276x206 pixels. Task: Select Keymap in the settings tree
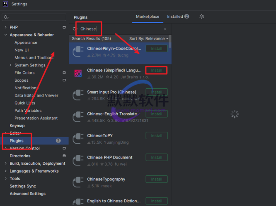coord(17,125)
